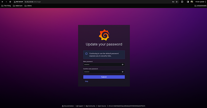Open the Community footer link

tap(90, 106)
